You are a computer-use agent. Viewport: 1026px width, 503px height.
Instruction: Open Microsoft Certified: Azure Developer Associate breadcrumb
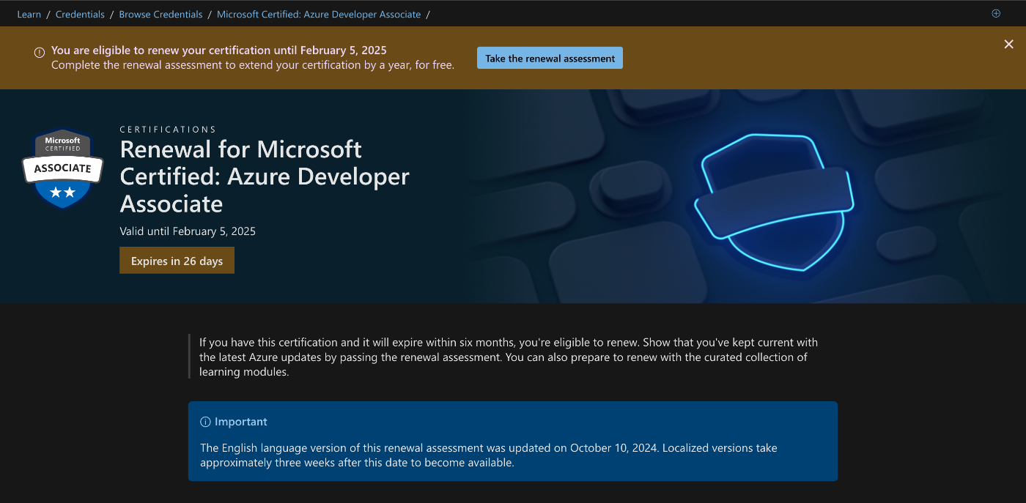coord(319,14)
